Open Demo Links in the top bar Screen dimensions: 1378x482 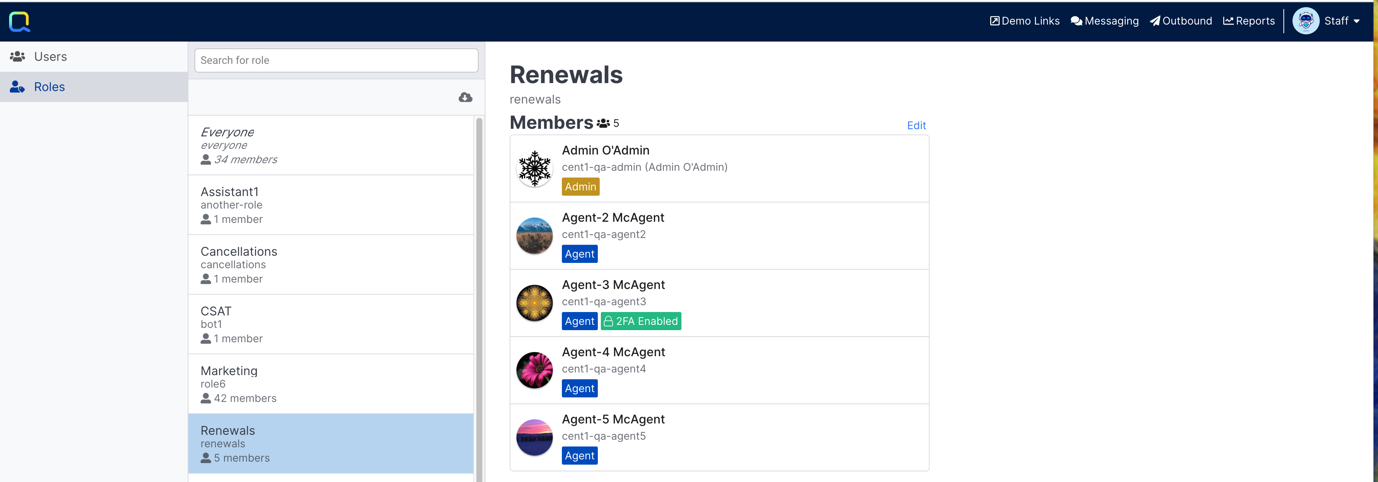tap(1024, 22)
